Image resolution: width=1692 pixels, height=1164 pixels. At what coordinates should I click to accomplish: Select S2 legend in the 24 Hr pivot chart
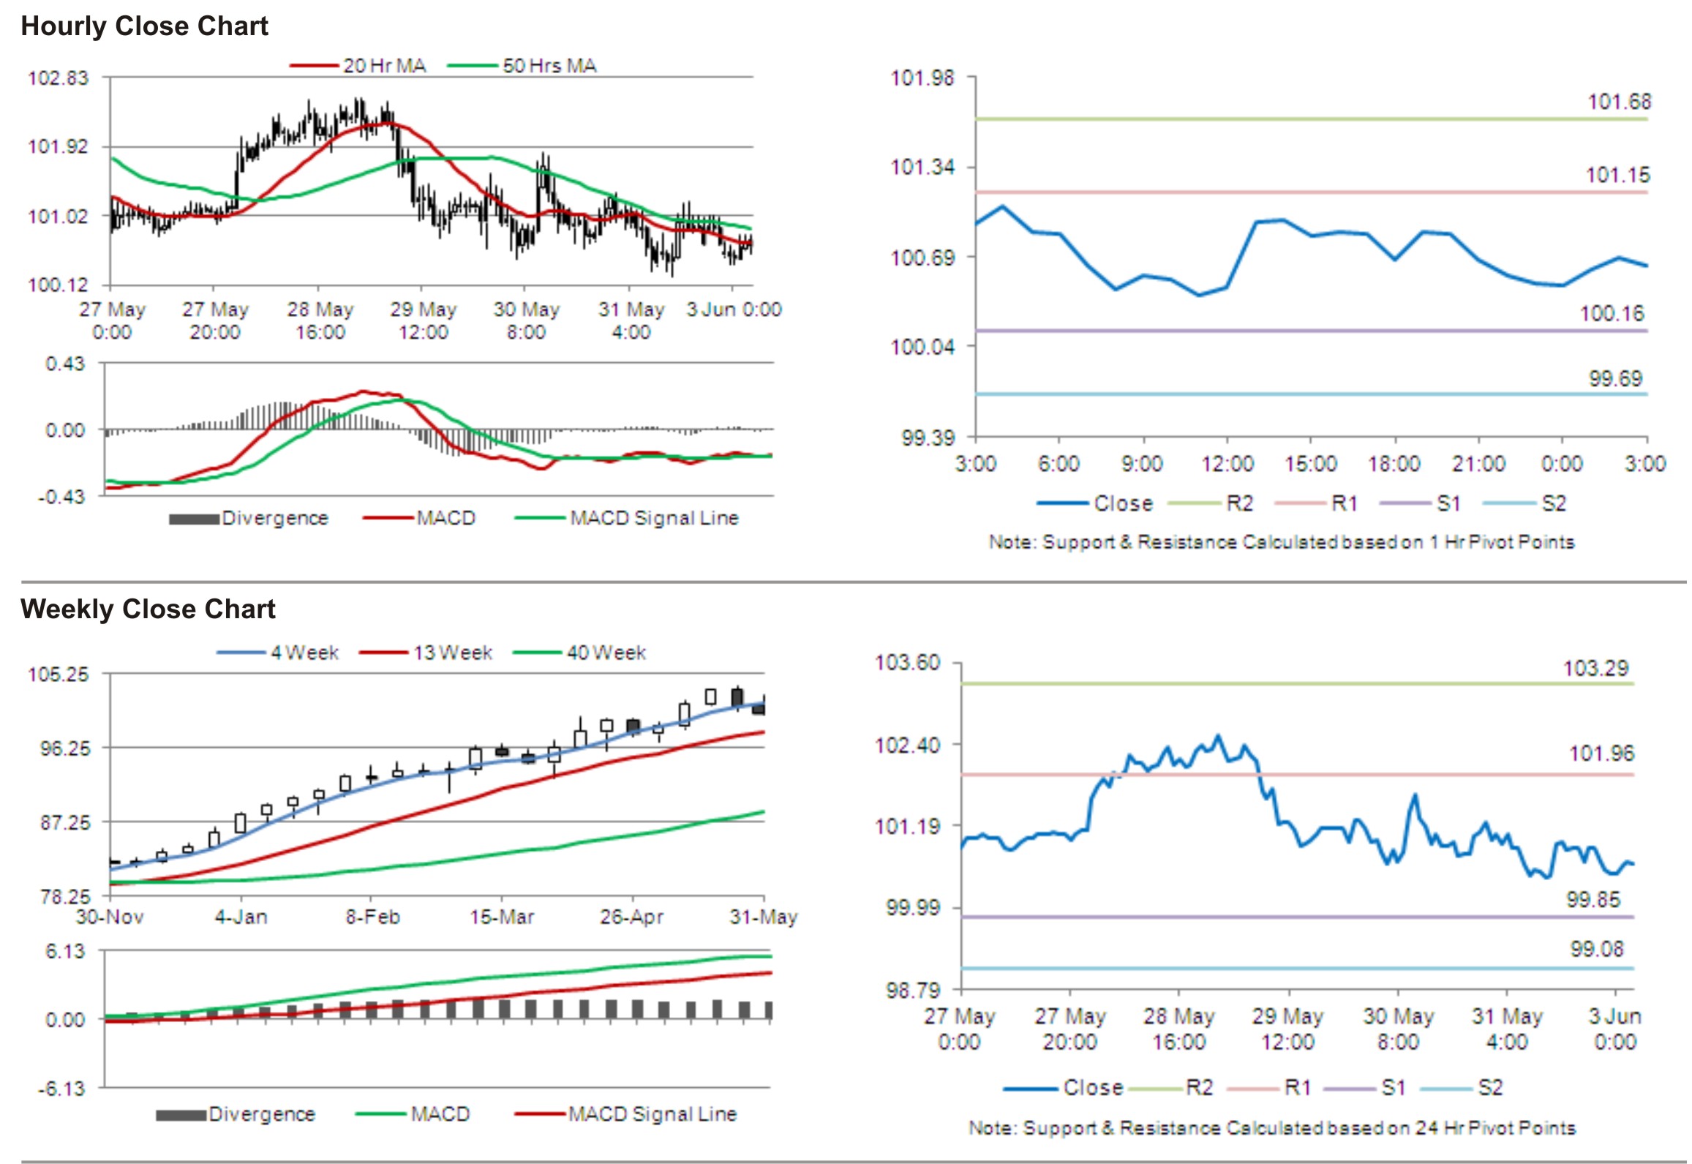(1462, 1087)
